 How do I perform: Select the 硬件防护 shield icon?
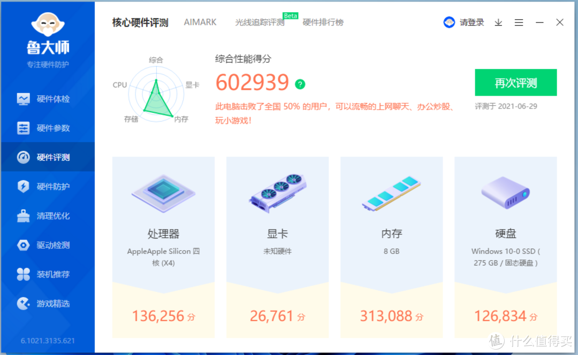(24, 187)
